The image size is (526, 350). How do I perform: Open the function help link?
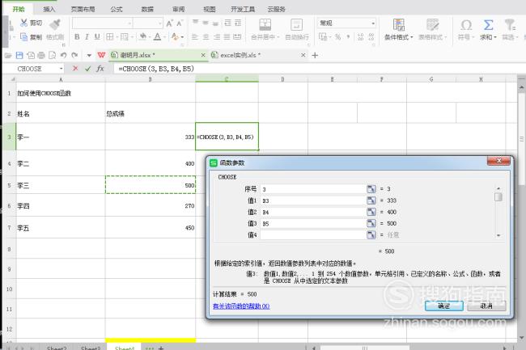241,306
